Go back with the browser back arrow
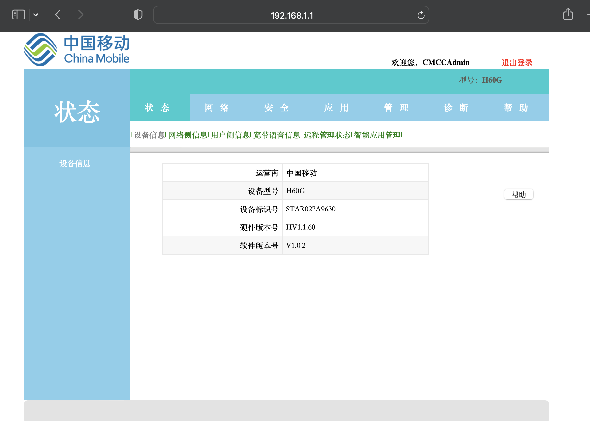The image size is (590, 421). point(58,15)
